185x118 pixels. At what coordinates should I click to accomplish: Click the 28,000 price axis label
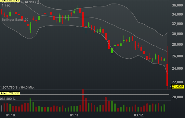click(177, 44)
